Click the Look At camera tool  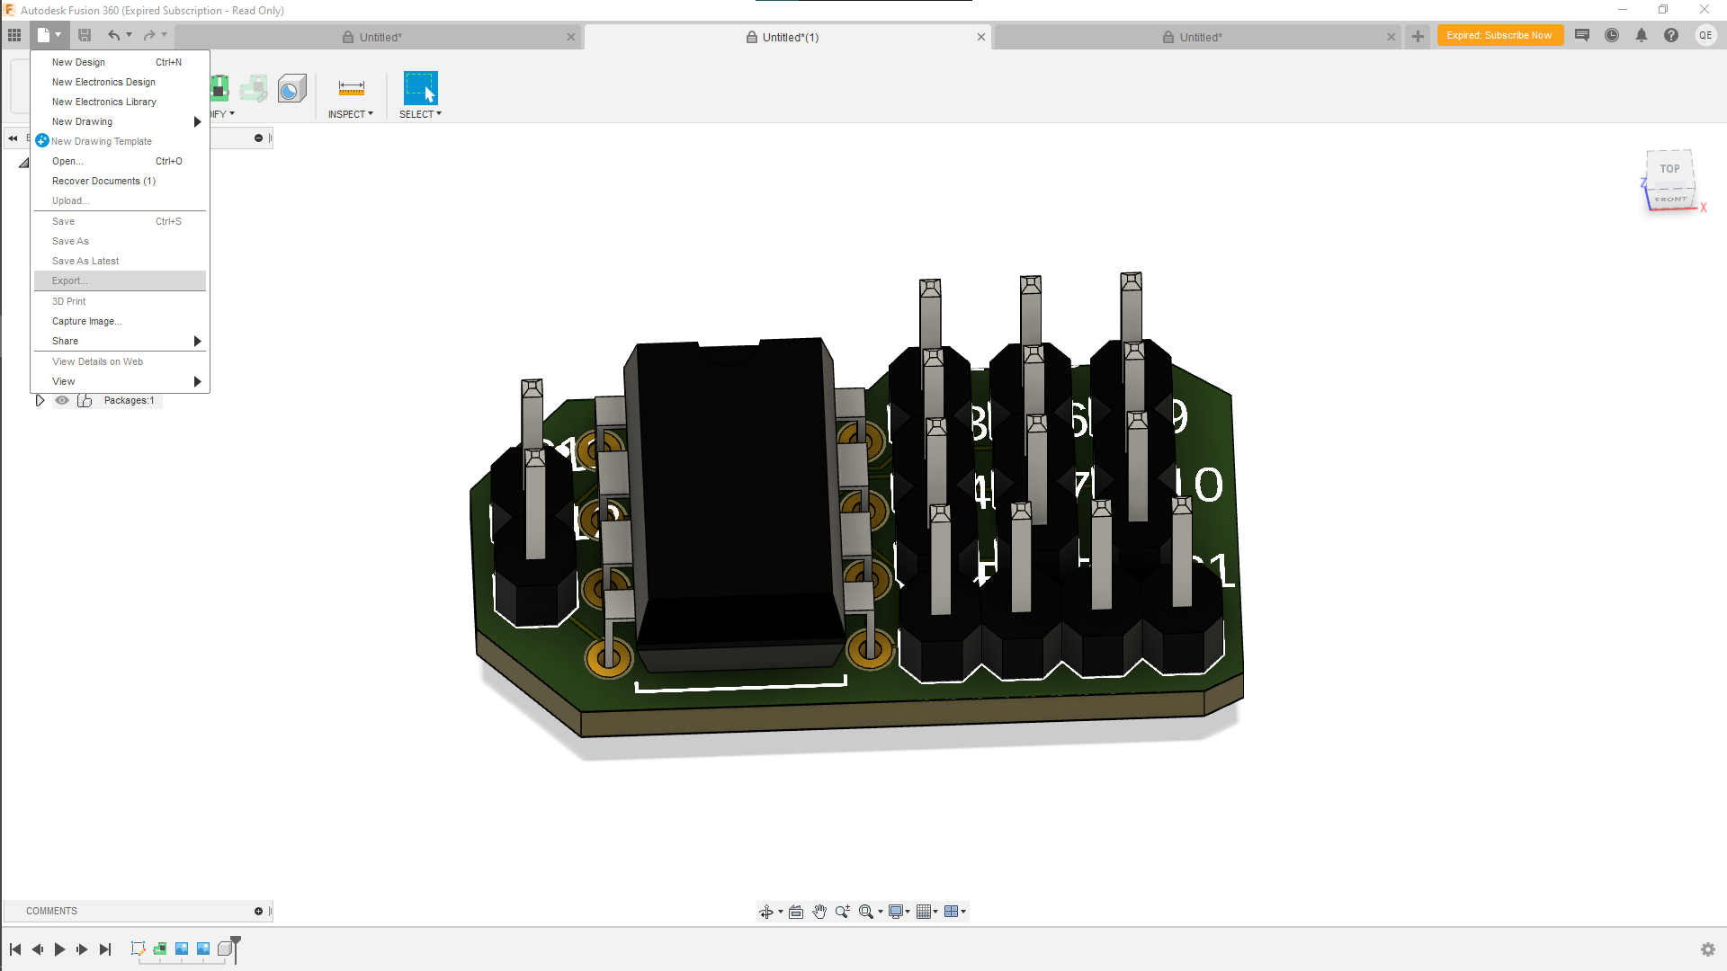(x=796, y=912)
